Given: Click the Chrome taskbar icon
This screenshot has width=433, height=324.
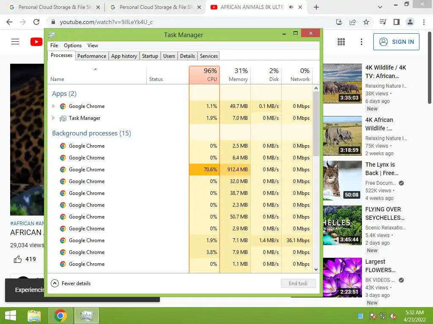Looking at the screenshot, I should (60, 316).
